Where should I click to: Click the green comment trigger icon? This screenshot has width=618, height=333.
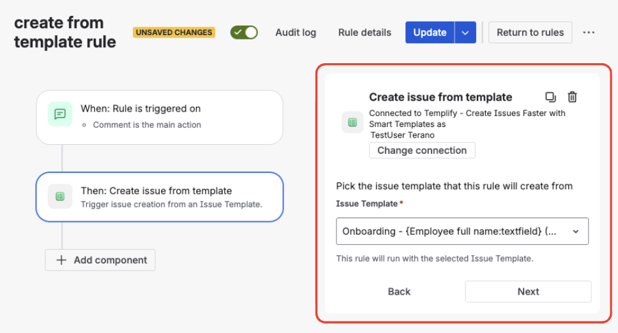[x=60, y=114]
